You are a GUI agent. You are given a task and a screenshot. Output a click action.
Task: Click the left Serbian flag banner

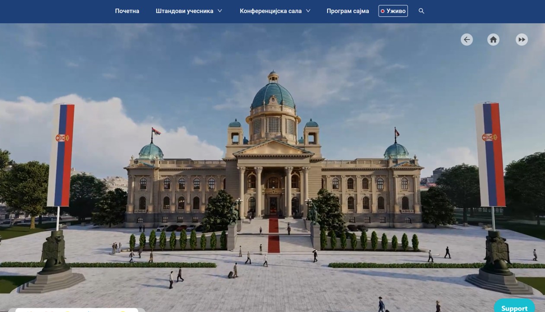pyautogui.click(x=61, y=155)
